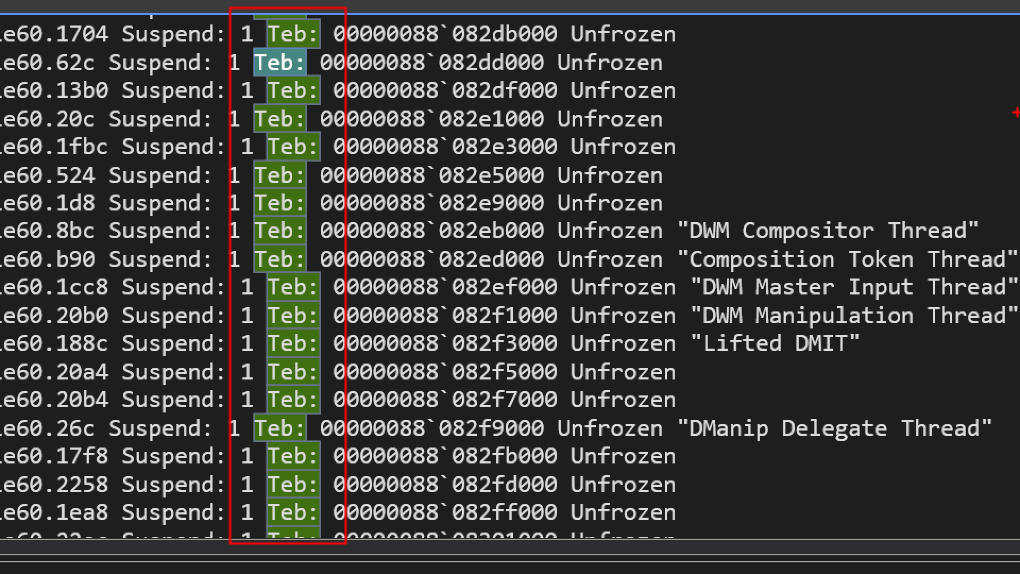Open the Teb link for thread e60.20a4
1020x574 pixels.
(293, 373)
